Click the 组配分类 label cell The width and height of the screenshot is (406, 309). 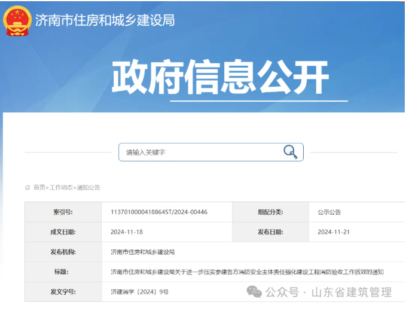click(270, 212)
